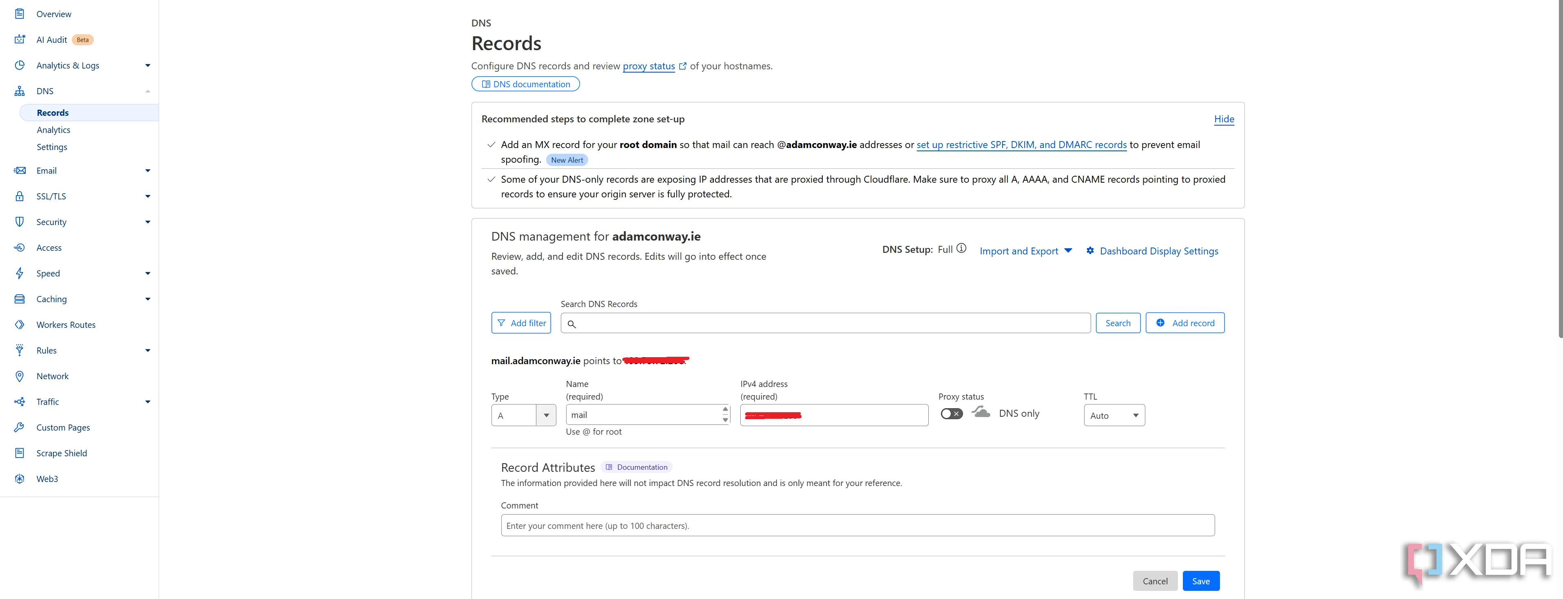Expand the Traffic sidebar section

[147, 401]
